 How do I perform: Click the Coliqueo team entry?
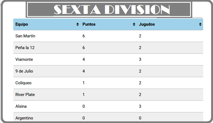[x=23, y=83]
